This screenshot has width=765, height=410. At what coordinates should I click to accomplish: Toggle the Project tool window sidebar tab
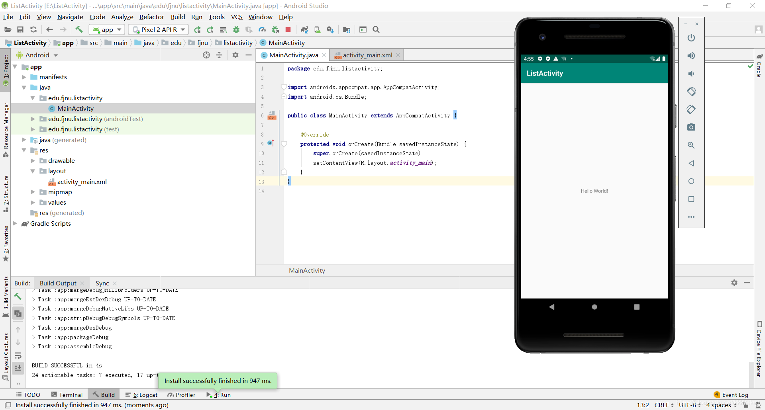point(6,70)
